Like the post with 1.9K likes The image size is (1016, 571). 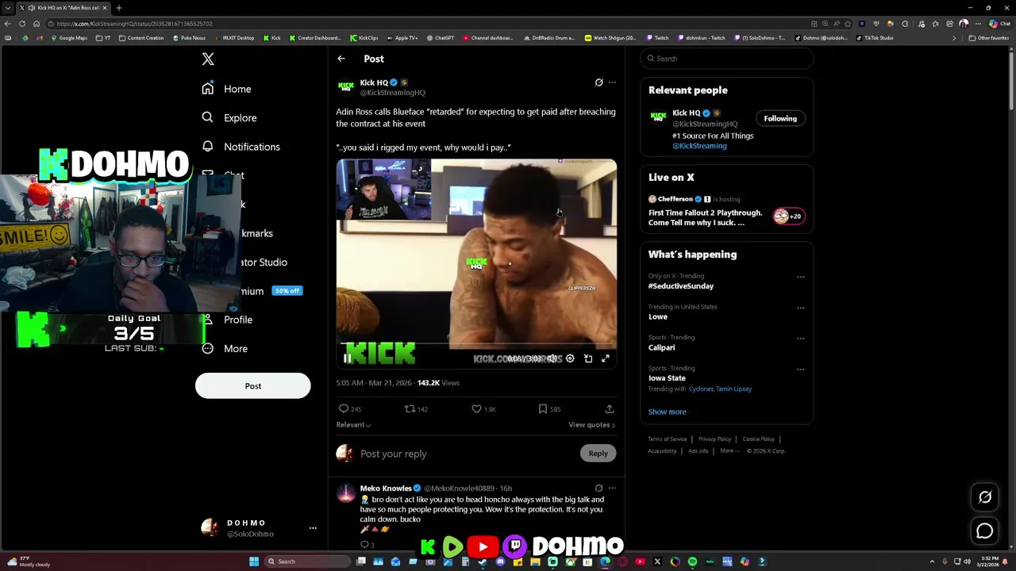(476, 409)
